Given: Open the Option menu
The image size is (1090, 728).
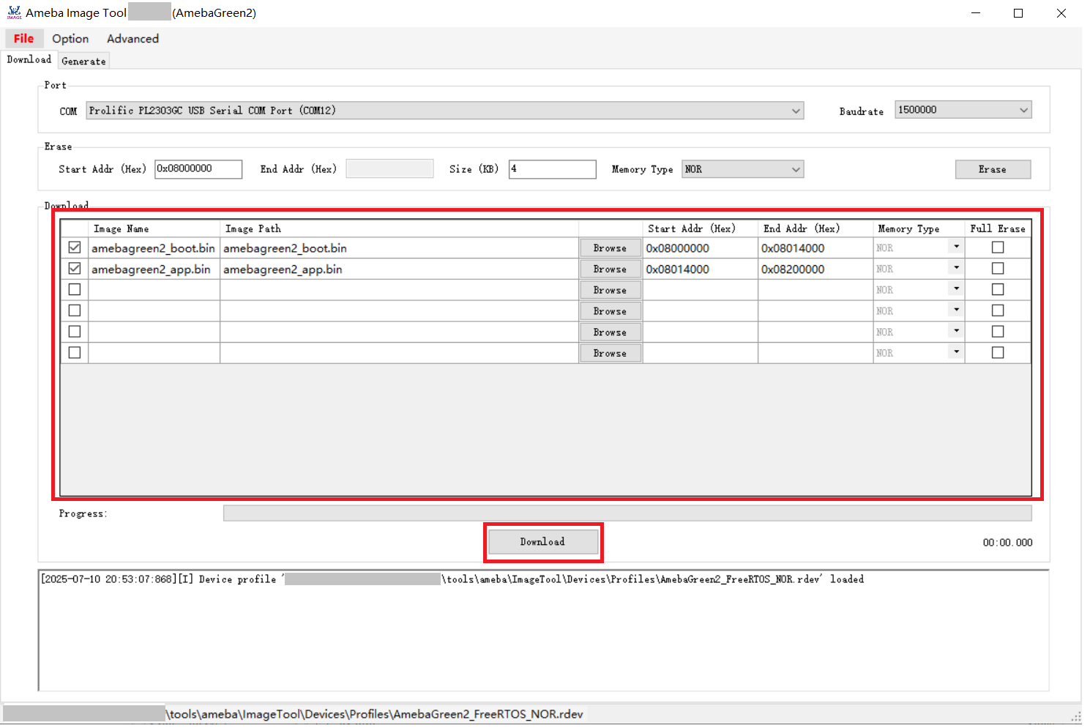Looking at the screenshot, I should coord(70,39).
